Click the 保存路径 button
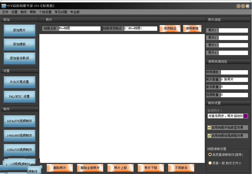This screenshot has width=252, height=174. [170, 29]
